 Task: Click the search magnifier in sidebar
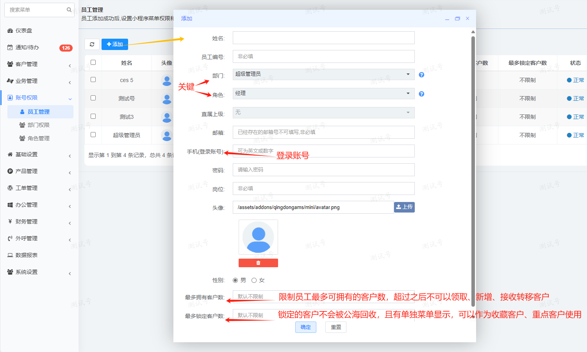point(69,10)
